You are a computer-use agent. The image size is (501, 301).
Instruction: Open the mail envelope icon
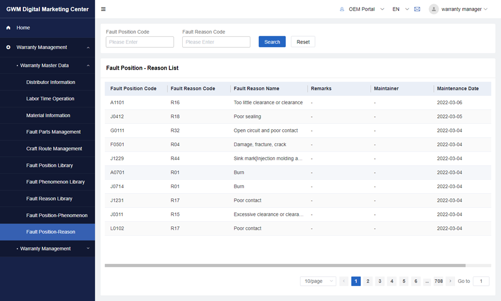417,9
